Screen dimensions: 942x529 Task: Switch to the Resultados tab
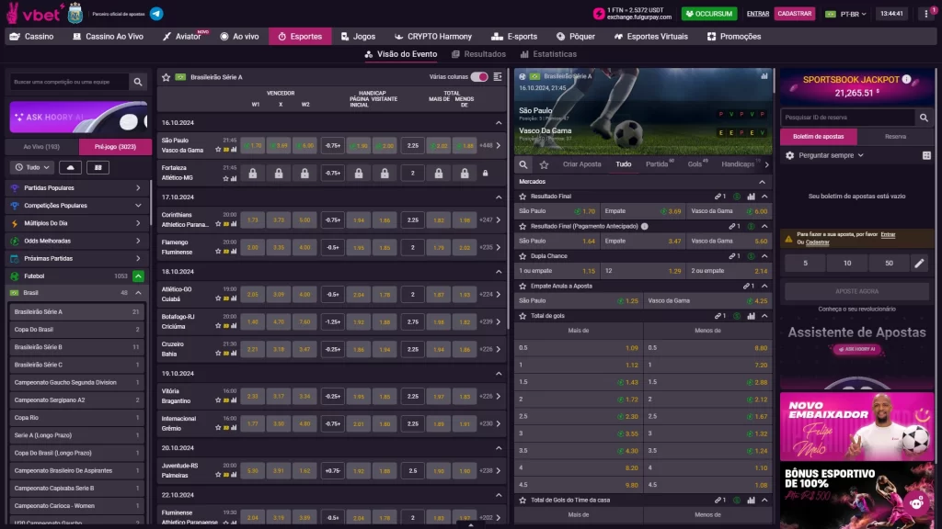point(478,54)
